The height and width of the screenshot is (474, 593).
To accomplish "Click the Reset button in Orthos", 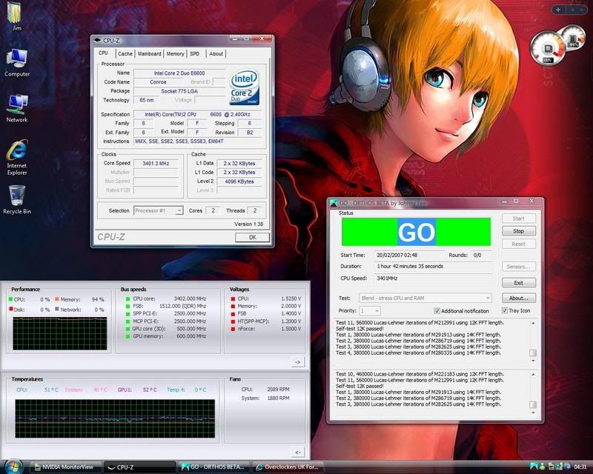I will tap(518, 244).
